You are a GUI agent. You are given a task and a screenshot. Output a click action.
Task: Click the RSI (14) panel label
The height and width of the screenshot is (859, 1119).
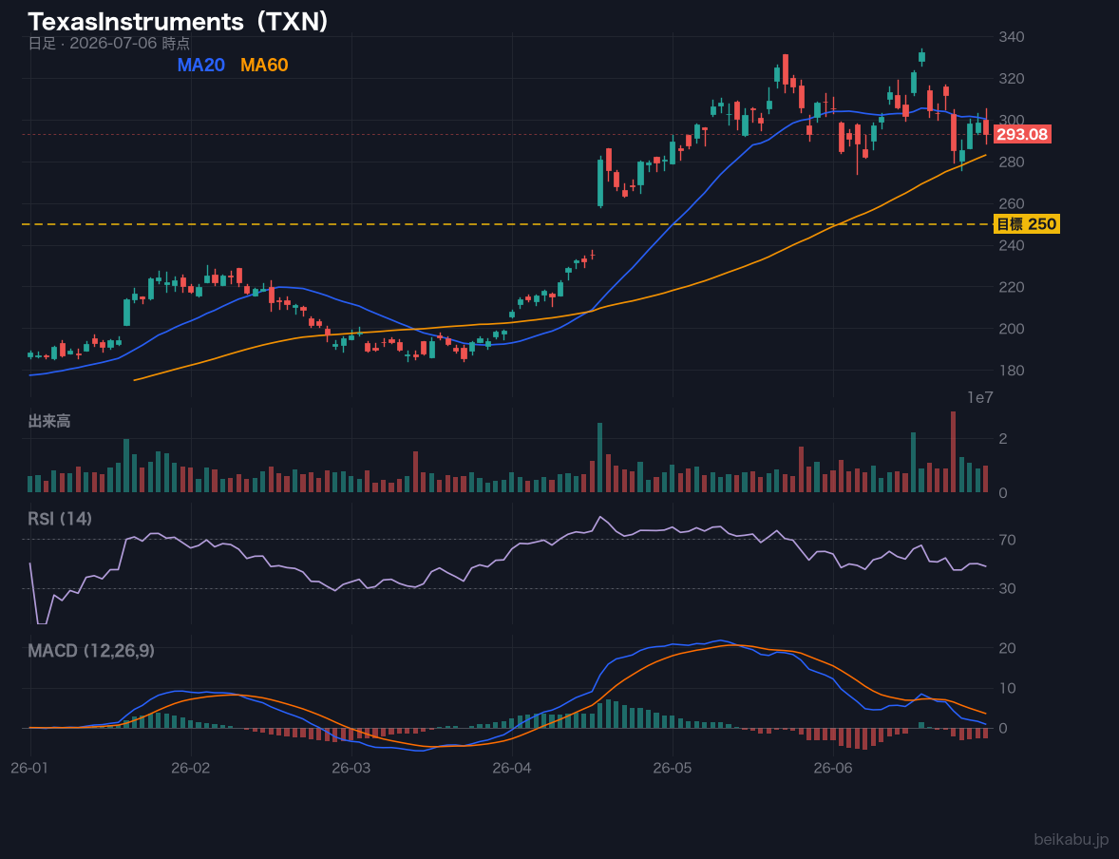(x=60, y=519)
